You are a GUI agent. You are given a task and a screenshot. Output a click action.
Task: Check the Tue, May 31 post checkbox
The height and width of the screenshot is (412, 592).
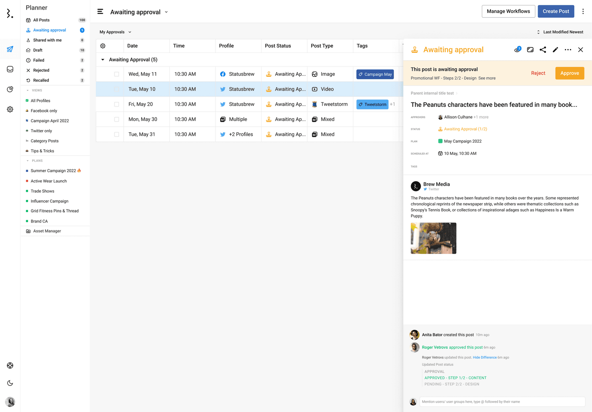[117, 135]
